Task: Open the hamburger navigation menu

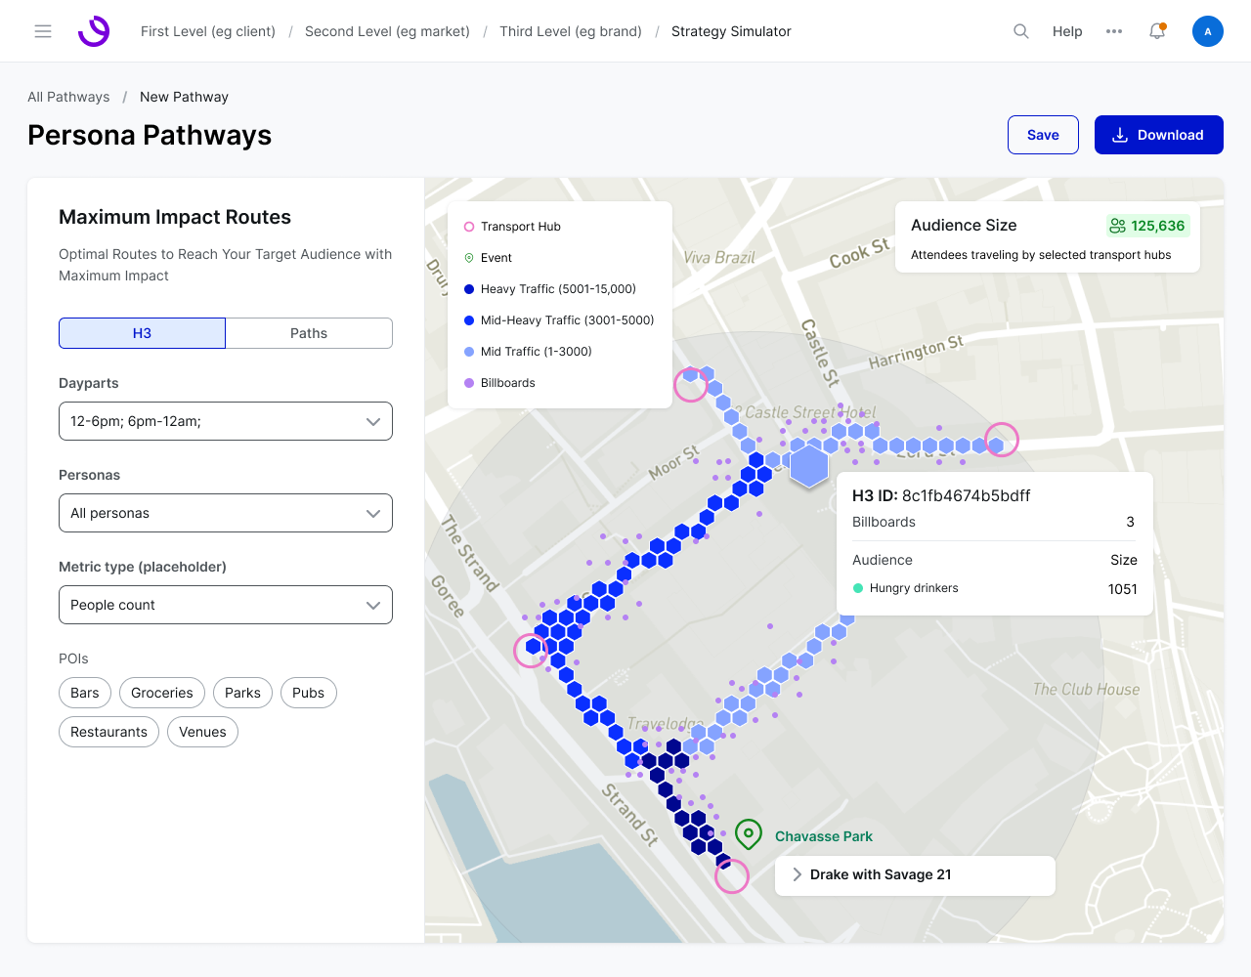Action: (43, 31)
